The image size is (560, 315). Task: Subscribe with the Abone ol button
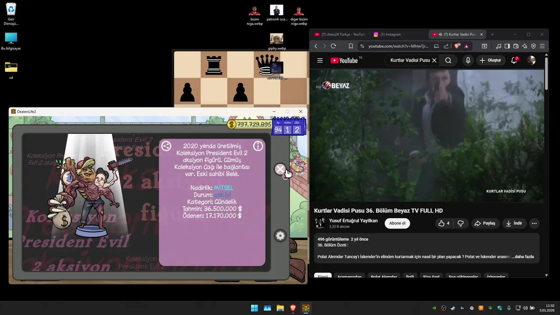(397, 223)
